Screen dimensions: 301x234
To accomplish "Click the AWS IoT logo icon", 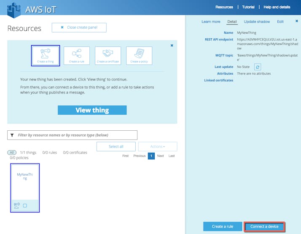I will [x=13, y=10].
